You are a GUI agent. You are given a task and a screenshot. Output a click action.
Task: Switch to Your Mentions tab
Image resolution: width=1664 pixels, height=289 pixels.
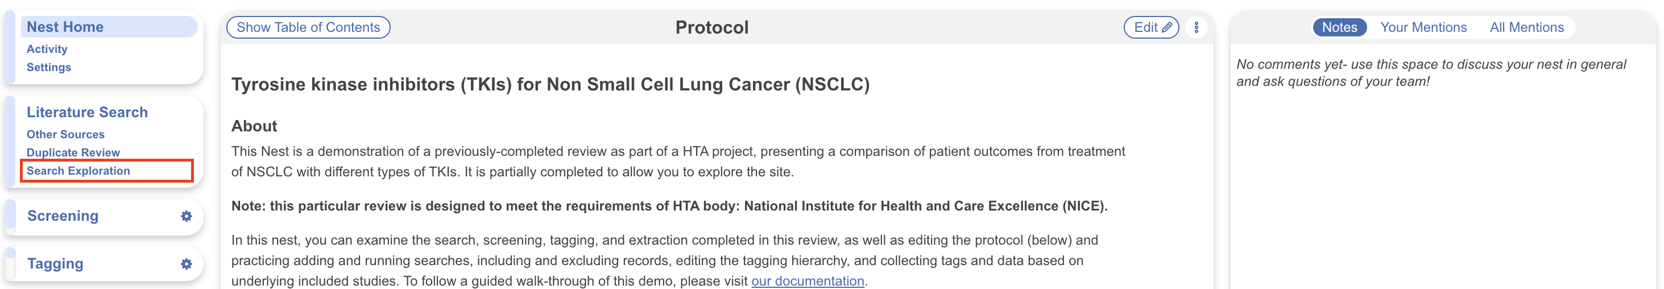click(x=1423, y=27)
